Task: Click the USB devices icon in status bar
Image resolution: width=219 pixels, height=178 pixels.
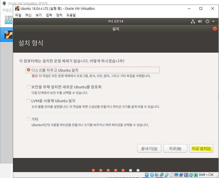Action: pyautogui.click(x=166, y=175)
